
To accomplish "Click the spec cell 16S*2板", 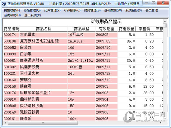I will pos(81,67).
